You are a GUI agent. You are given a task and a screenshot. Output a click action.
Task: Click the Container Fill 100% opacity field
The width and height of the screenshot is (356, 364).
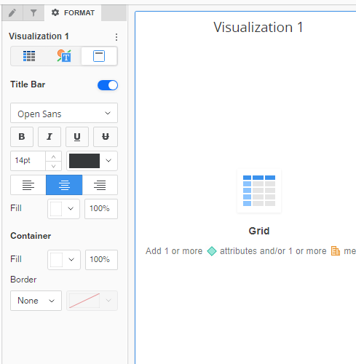click(101, 260)
